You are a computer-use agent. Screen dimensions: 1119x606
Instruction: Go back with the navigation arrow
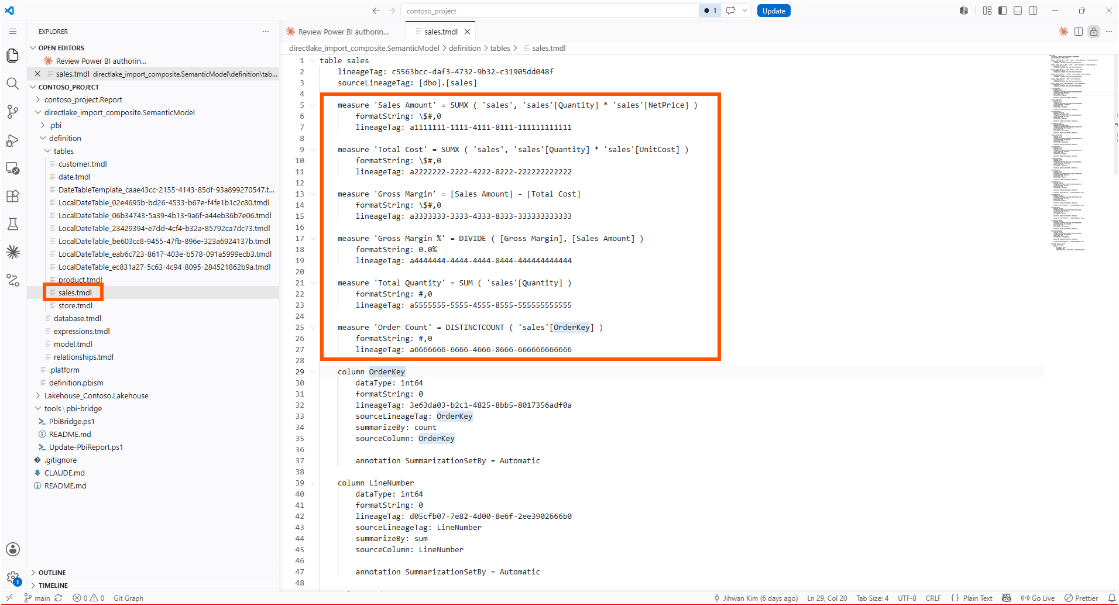coord(376,11)
